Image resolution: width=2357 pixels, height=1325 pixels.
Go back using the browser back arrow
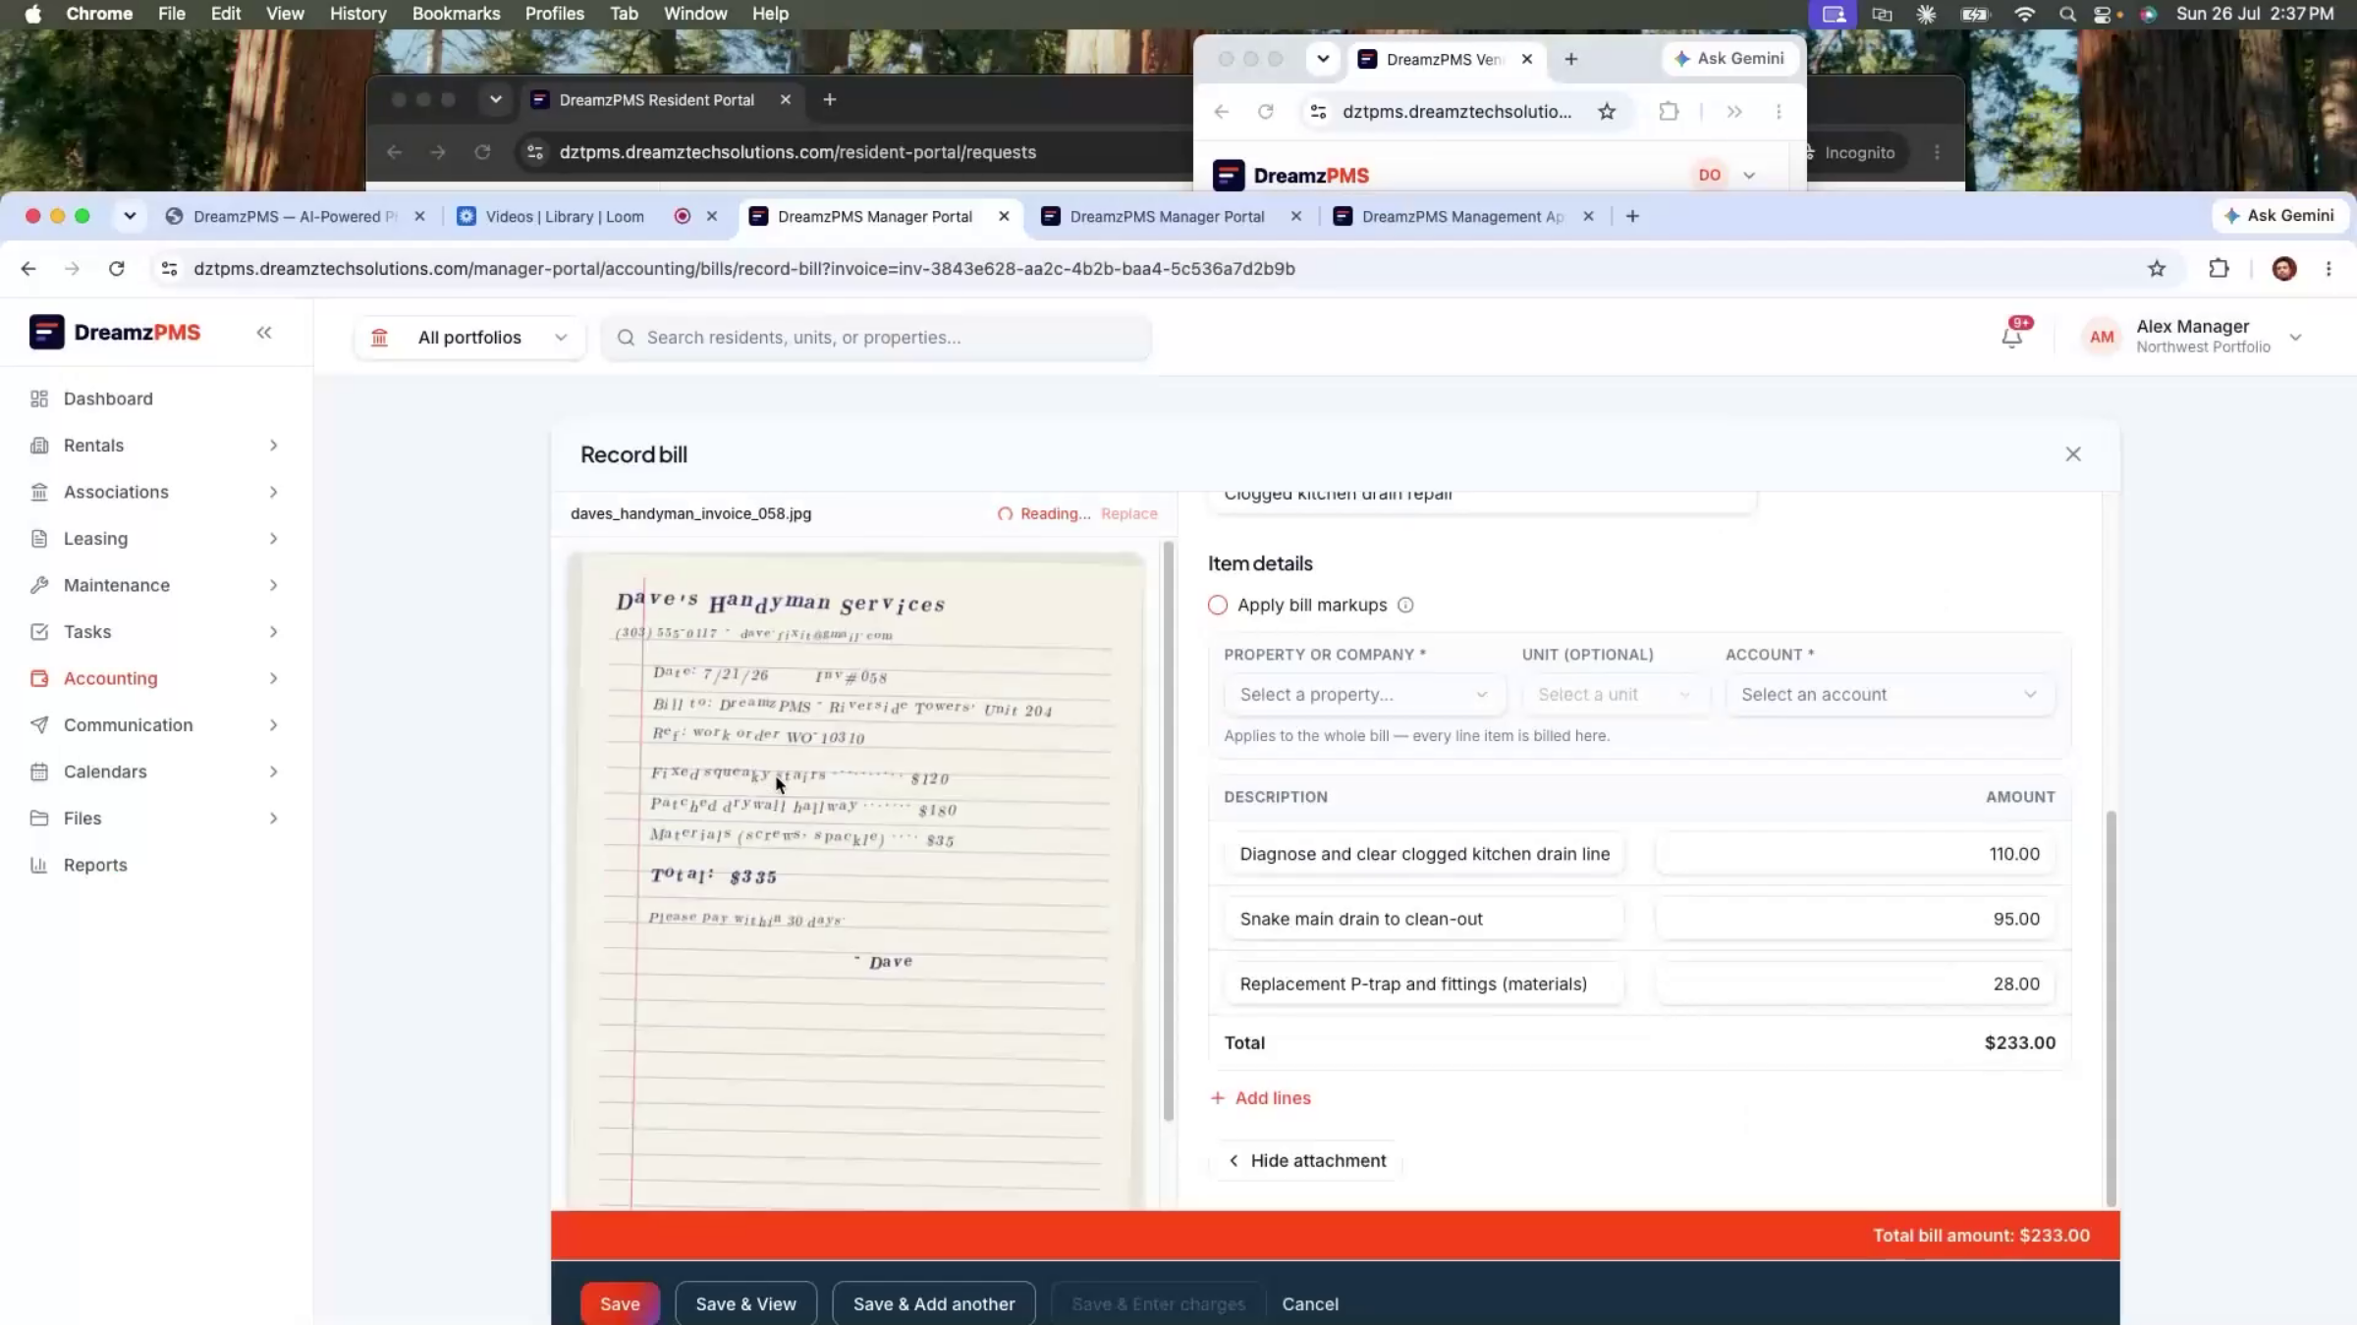pyautogui.click(x=28, y=269)
